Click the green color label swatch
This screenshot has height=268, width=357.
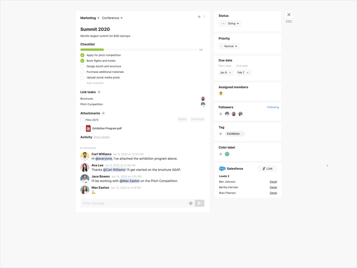227,154
